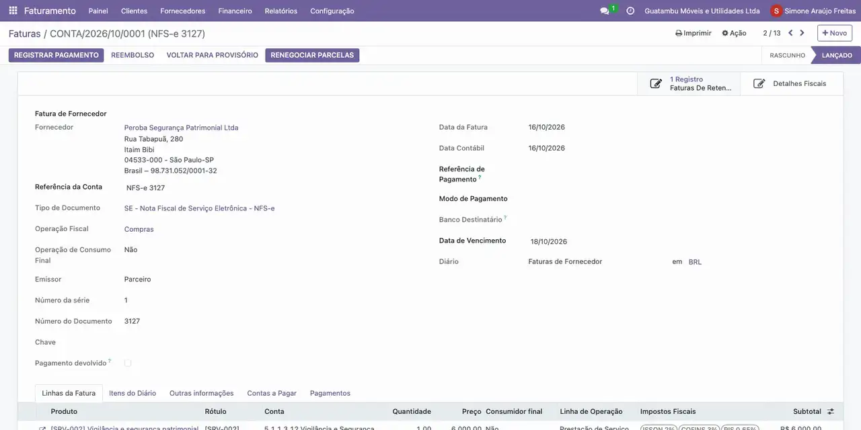Go to the previous record arrow
Viewport: 861px width, 430px height.
(x=790, y=33)
